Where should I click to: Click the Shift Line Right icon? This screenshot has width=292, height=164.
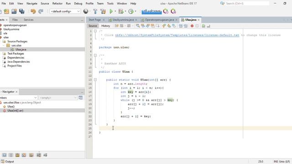click(186, 26)
